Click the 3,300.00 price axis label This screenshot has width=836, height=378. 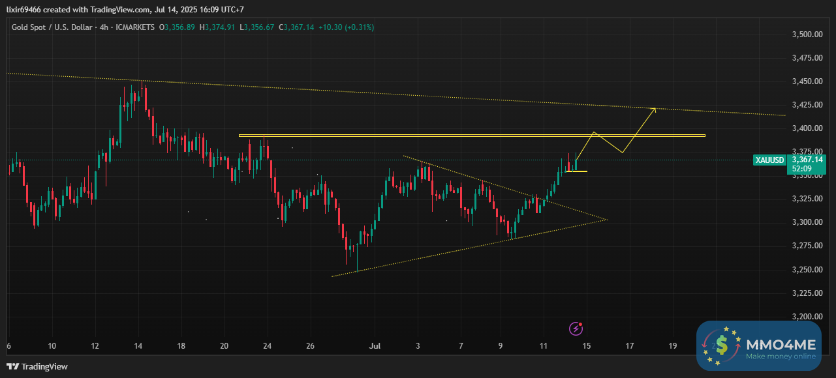coord(807,222)
